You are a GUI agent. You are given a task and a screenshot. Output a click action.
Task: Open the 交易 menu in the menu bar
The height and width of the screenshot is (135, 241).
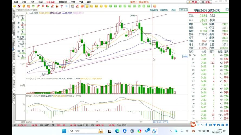73,2
